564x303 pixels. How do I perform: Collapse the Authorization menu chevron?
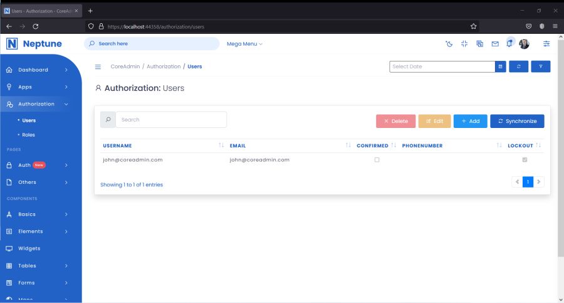tap(66, 104)
